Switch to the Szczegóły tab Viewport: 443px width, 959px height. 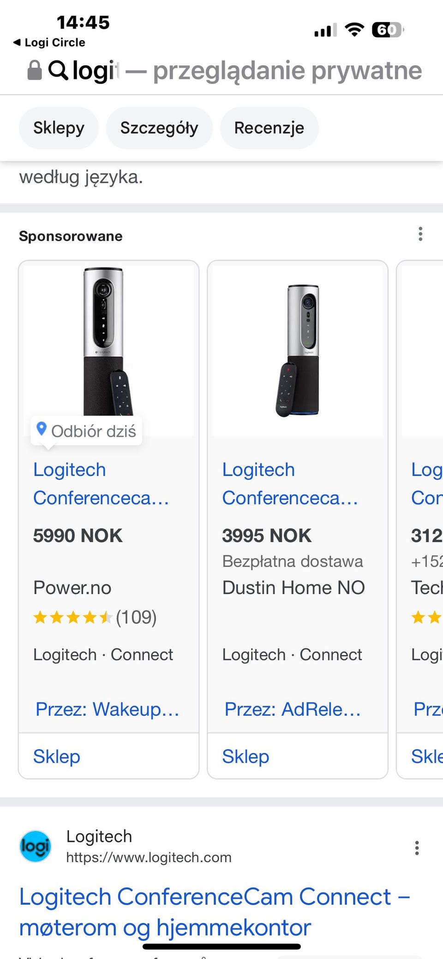(159, 128)
